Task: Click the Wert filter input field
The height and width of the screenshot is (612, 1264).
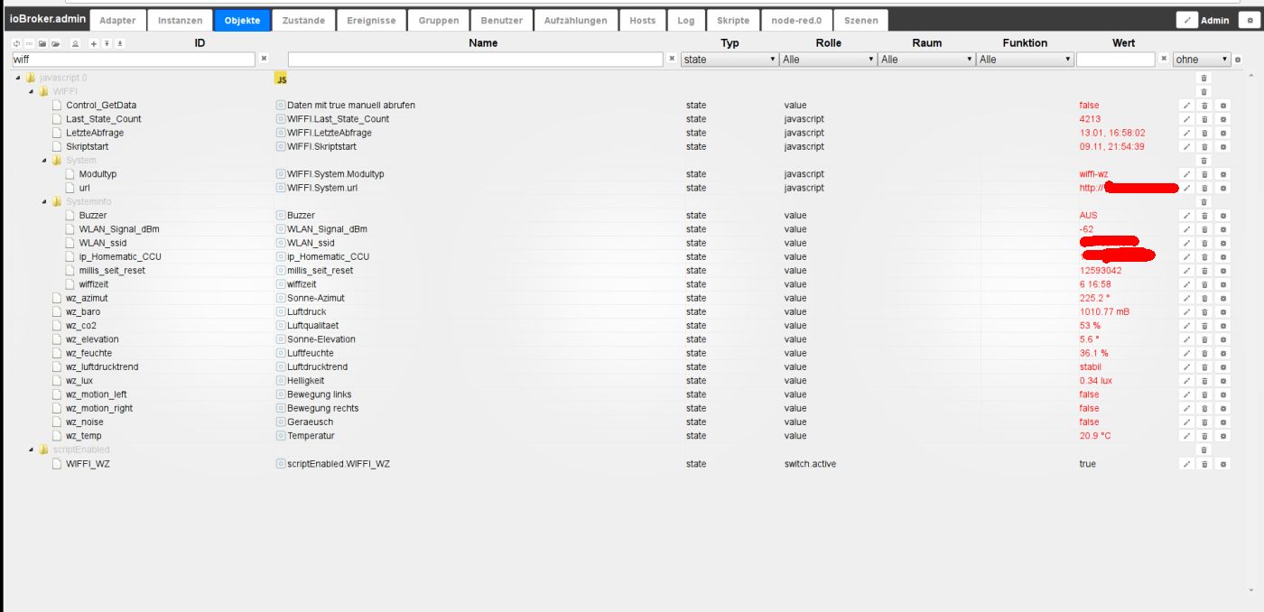Action: [x=1116, y=60]
